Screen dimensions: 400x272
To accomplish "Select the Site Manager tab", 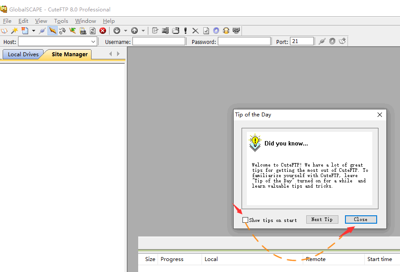I will click(70, 54).
